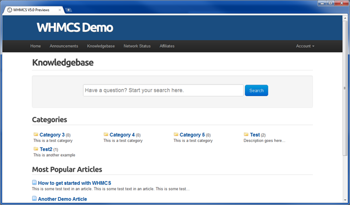
Task: Maximize the browser window
Action: [330, 3]
